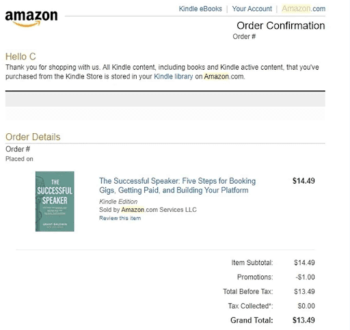Open The Successful Speaker title link
Screen dimensions: 350x330
click(177, 185)
